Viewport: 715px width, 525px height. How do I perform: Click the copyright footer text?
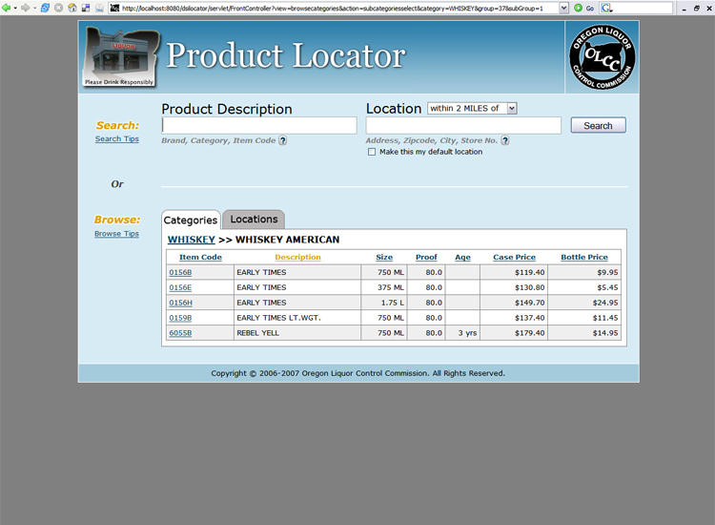[x=357, y=373]
